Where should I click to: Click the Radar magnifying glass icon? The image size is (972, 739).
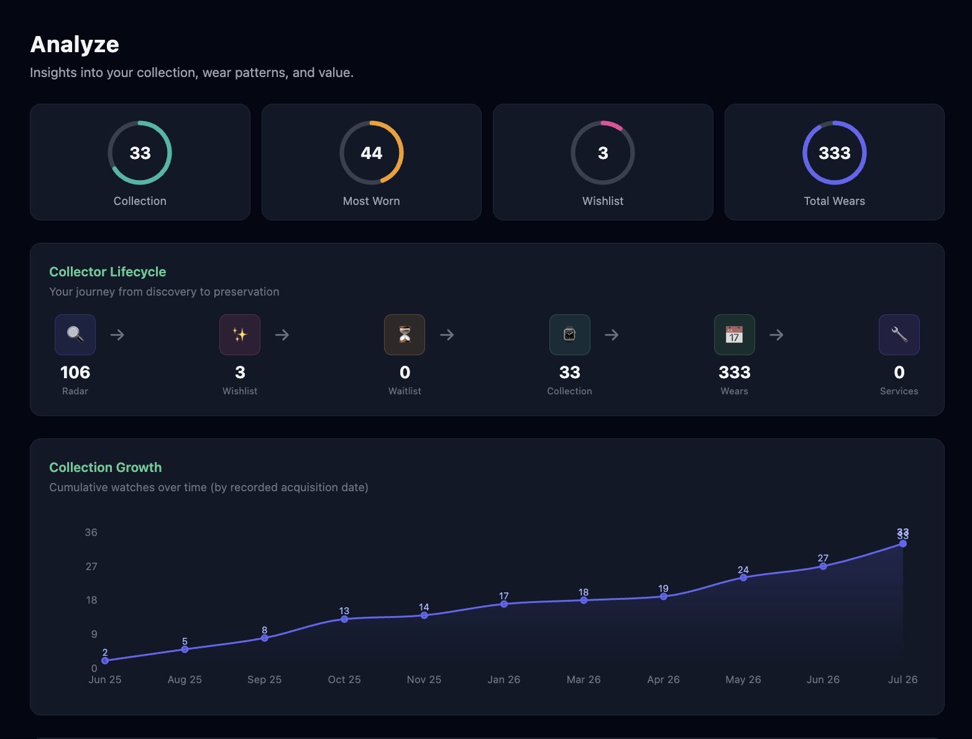(x=75, y=335)
